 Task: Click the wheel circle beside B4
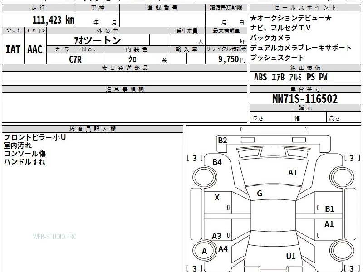point(205,177)
